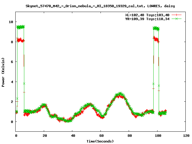192x144 pixels.
Task: Click the x-axis tick label 120
Action: click(186, 136)
